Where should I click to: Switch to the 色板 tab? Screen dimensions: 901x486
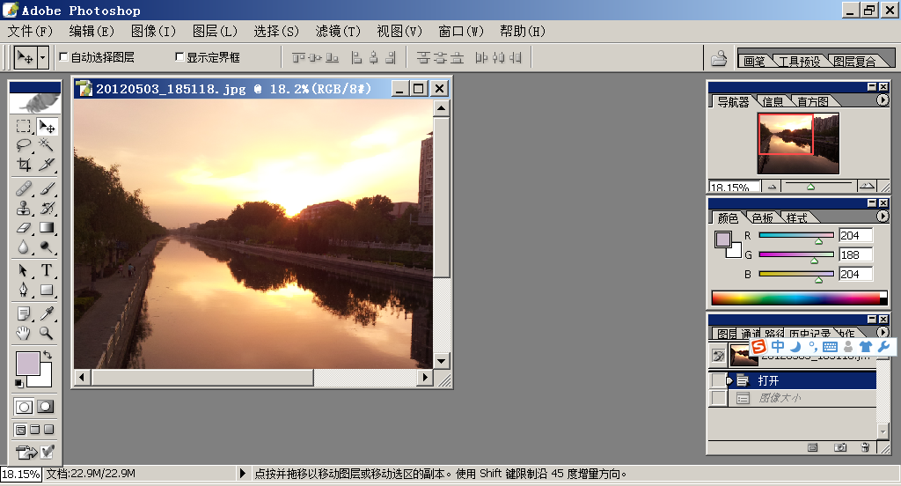pos(762,217)
